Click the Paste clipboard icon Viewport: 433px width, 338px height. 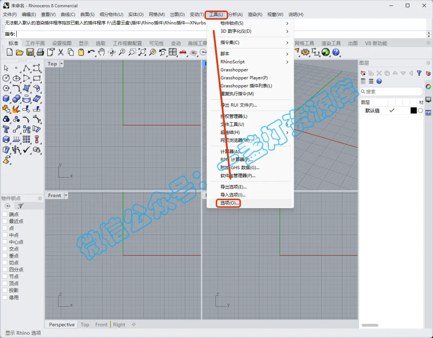coord(81,52)
